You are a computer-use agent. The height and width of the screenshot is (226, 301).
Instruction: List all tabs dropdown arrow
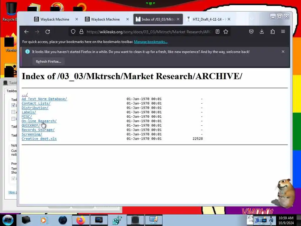(252, 19)
